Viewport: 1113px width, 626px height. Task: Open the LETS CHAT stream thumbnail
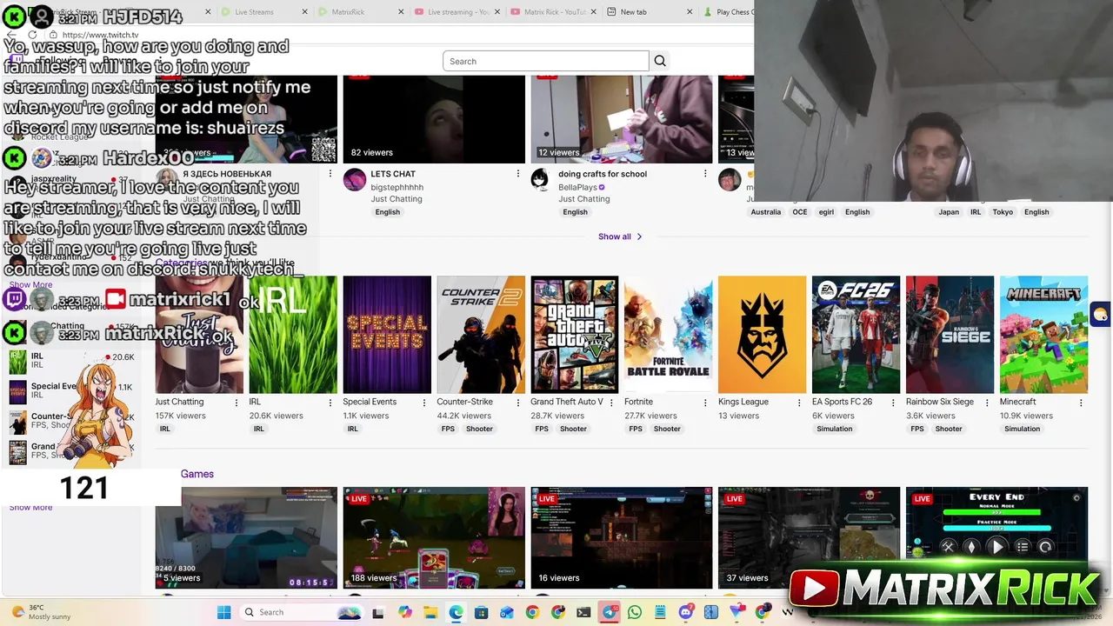(x=434, y=119)
